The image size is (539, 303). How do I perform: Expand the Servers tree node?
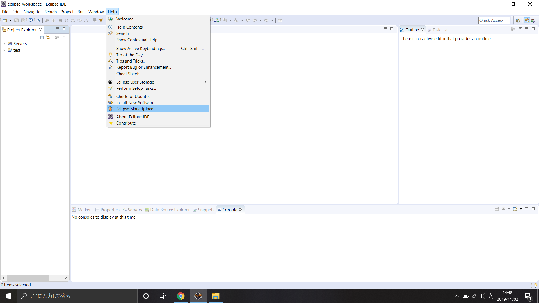[4, 44]
